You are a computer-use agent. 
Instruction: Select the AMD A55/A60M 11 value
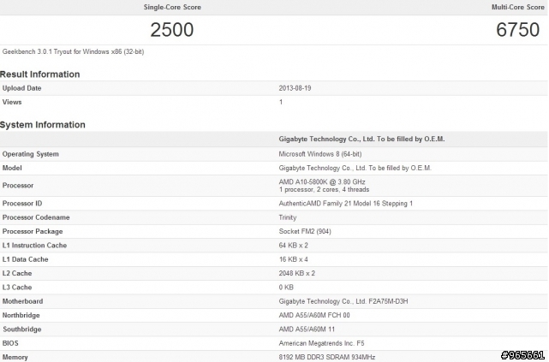pyautogui.click(x=307, y=329)
